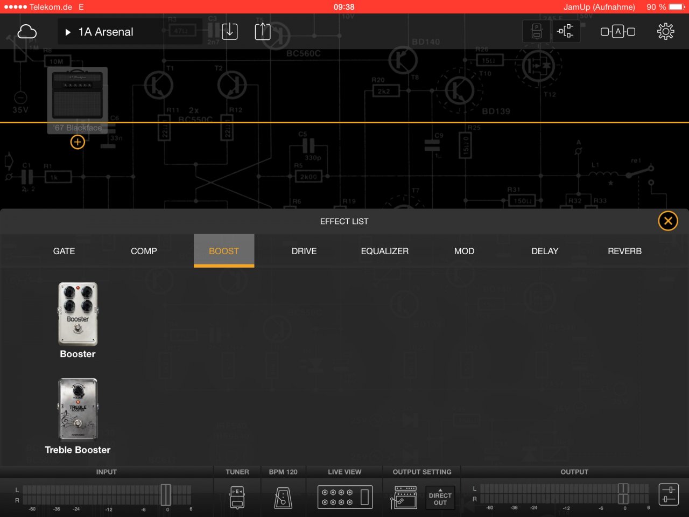Screen dimensions: 689x517
Task: Click the TUNER label
Action: [237, 472]
